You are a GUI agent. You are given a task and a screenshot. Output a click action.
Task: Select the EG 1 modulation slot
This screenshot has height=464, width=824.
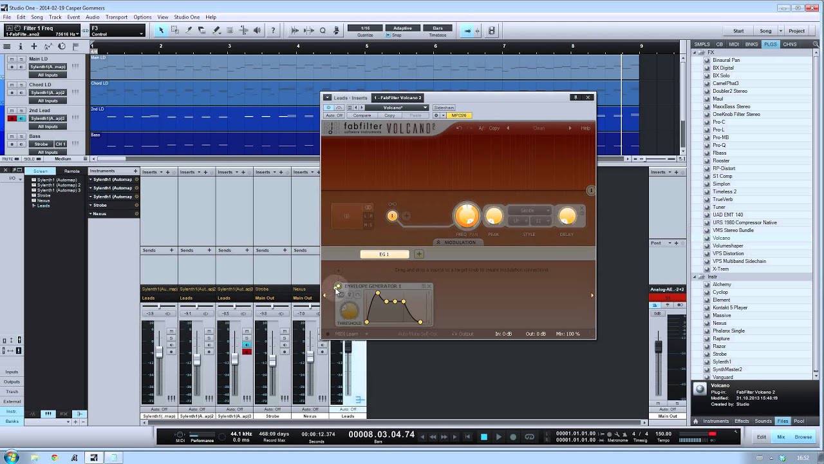pyautogui.click(x=384, y=255)
